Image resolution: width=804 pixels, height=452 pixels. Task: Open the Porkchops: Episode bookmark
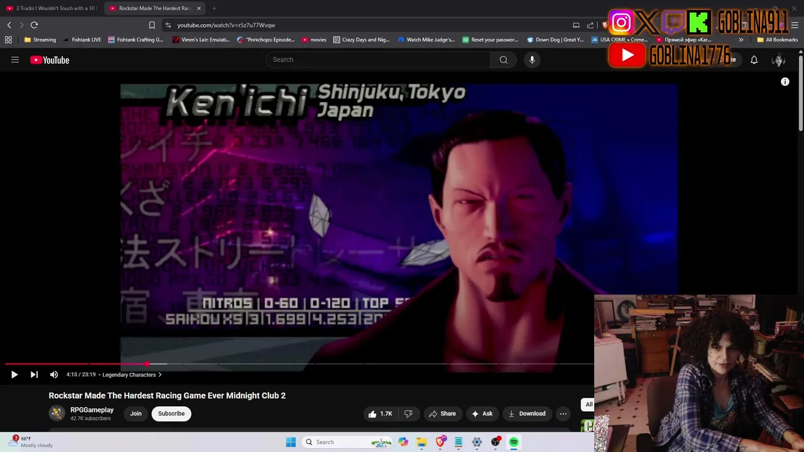266,40
